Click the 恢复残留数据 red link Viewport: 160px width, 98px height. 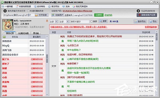coord(151,27)
